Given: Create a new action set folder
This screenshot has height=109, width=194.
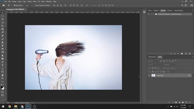Looking at the screenshot, I should (182, 54).
